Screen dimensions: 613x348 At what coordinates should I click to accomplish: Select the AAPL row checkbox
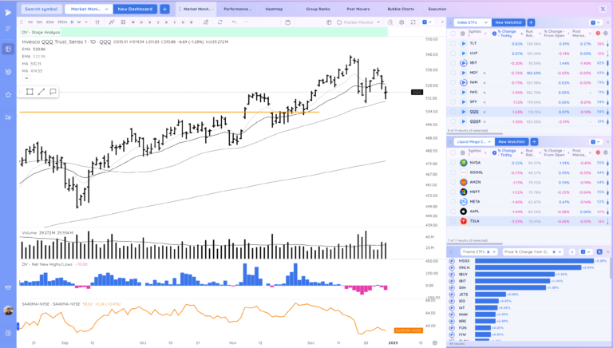[452, 211]
